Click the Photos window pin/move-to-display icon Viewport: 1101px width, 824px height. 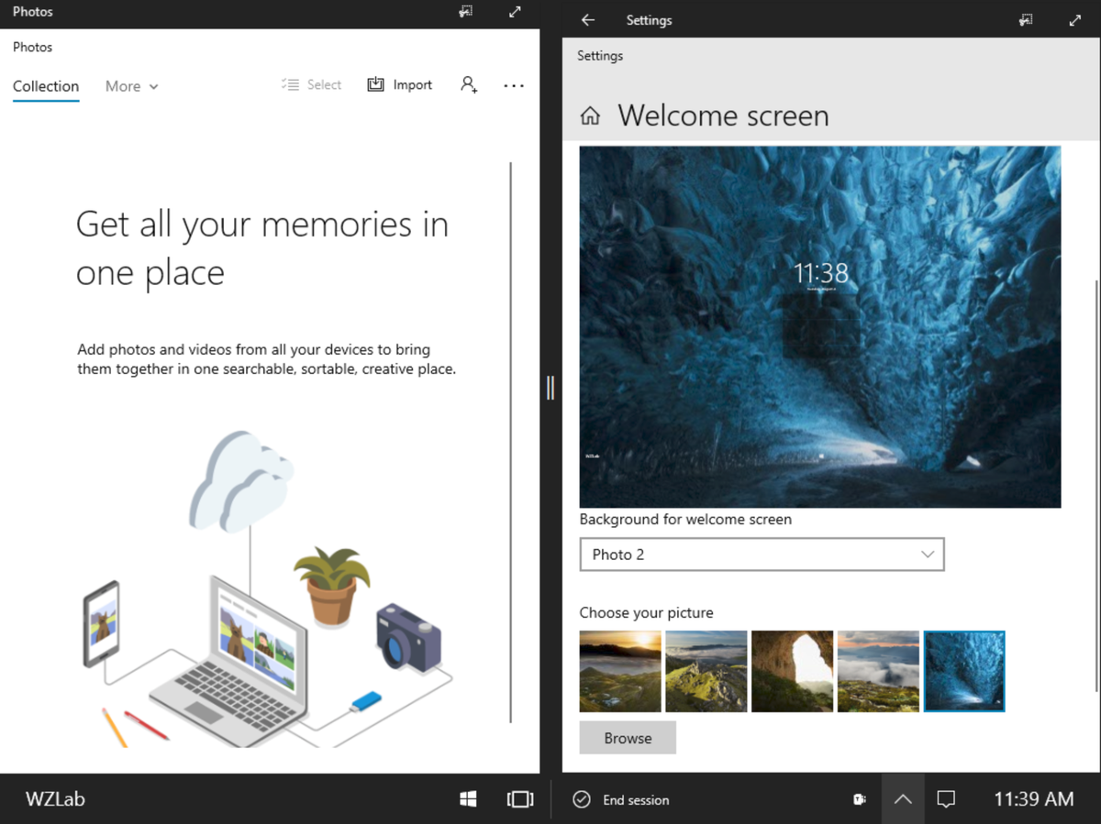[466, 13]
